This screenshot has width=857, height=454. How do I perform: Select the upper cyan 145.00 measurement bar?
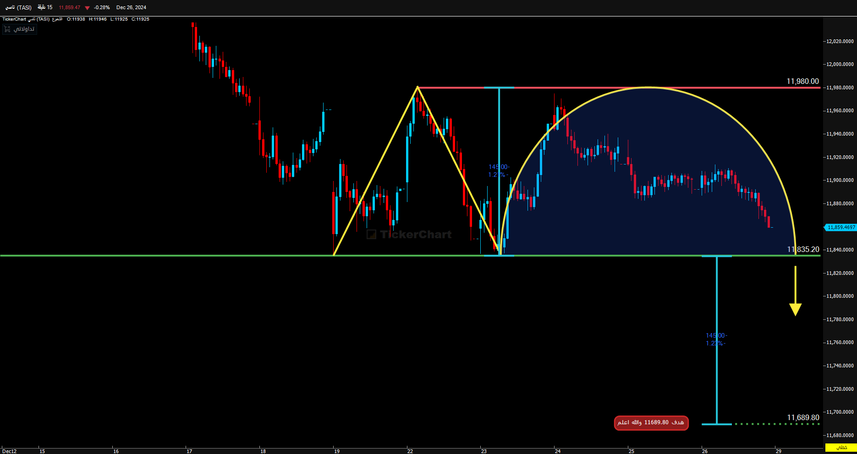[499, 171]
